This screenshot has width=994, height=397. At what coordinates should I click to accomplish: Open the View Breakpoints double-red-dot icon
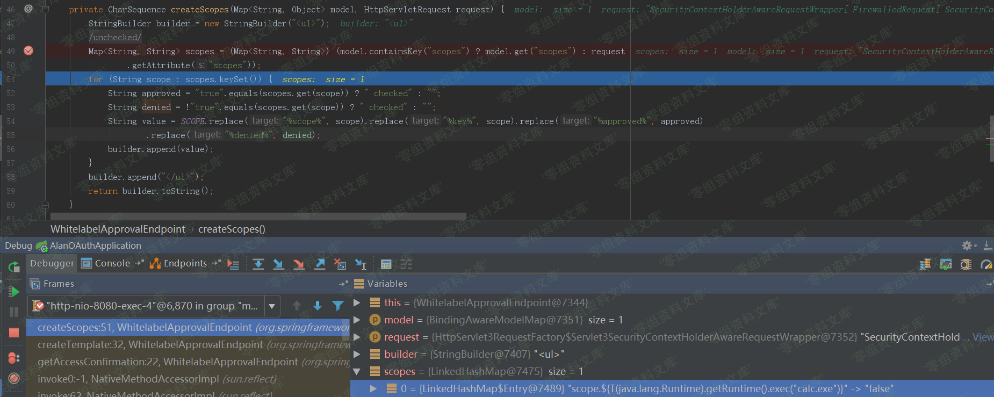(14, 358)
